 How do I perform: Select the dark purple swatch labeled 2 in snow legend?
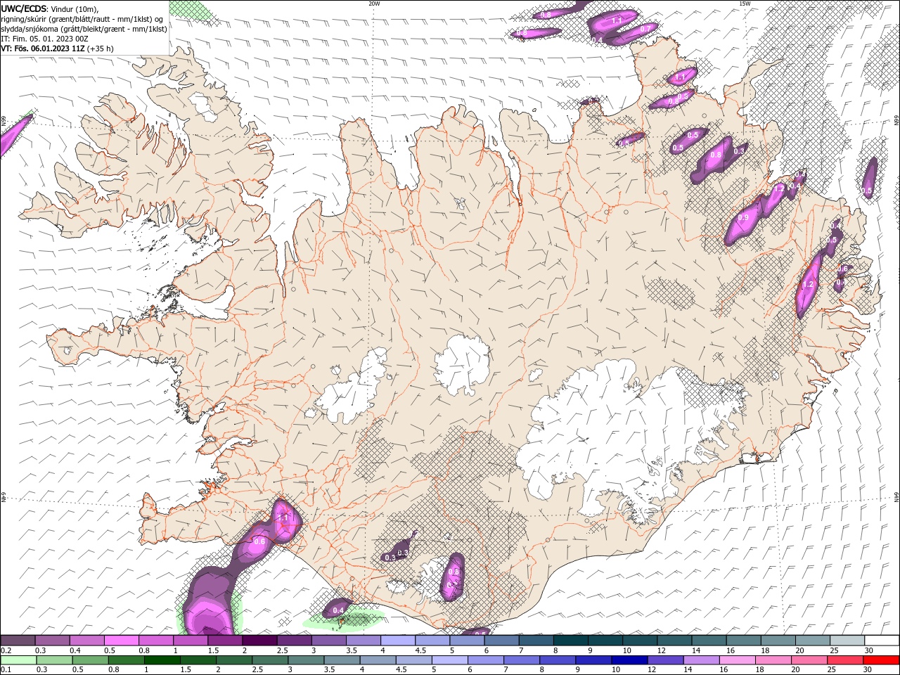259,641
